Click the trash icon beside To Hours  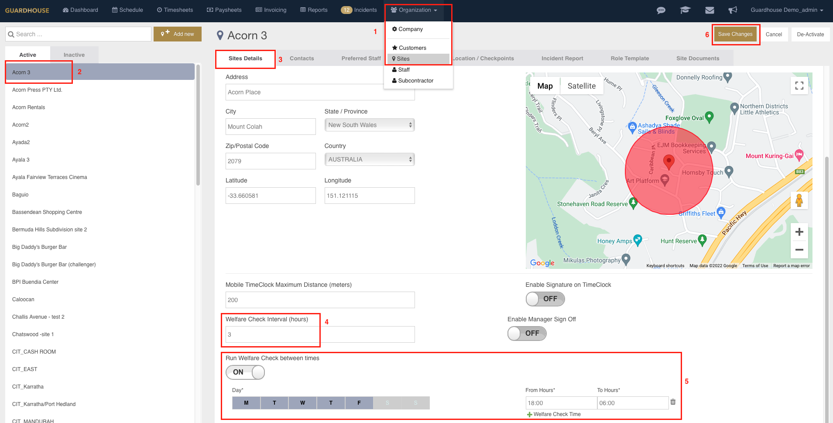673,402
